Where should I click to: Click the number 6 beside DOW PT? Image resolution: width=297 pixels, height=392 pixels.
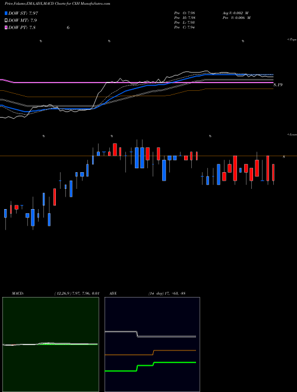click(x=68, y=27)
